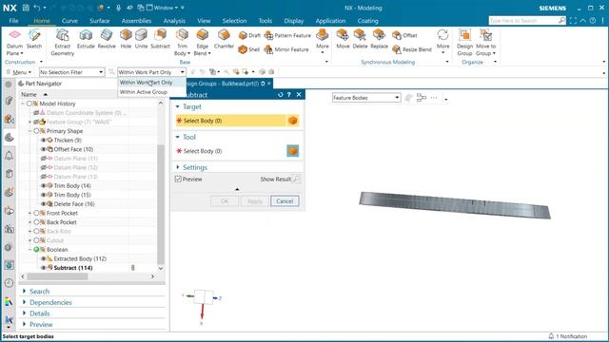Expand the Details panel
Screen dimensions: 609x342
[24, 313]
